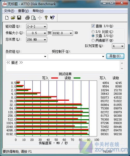Expand the 受控制于 dropdown
The image size is (130, 156).
(77, 56)
